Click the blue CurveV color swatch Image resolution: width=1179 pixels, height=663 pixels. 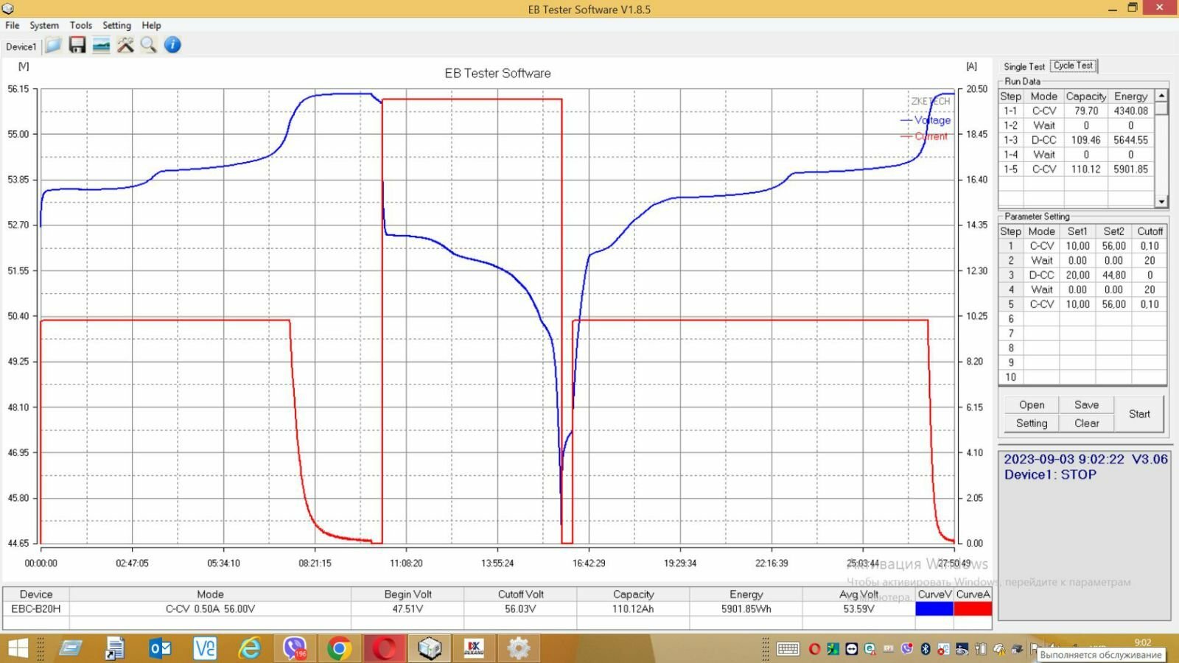click(x=934, y=609)
